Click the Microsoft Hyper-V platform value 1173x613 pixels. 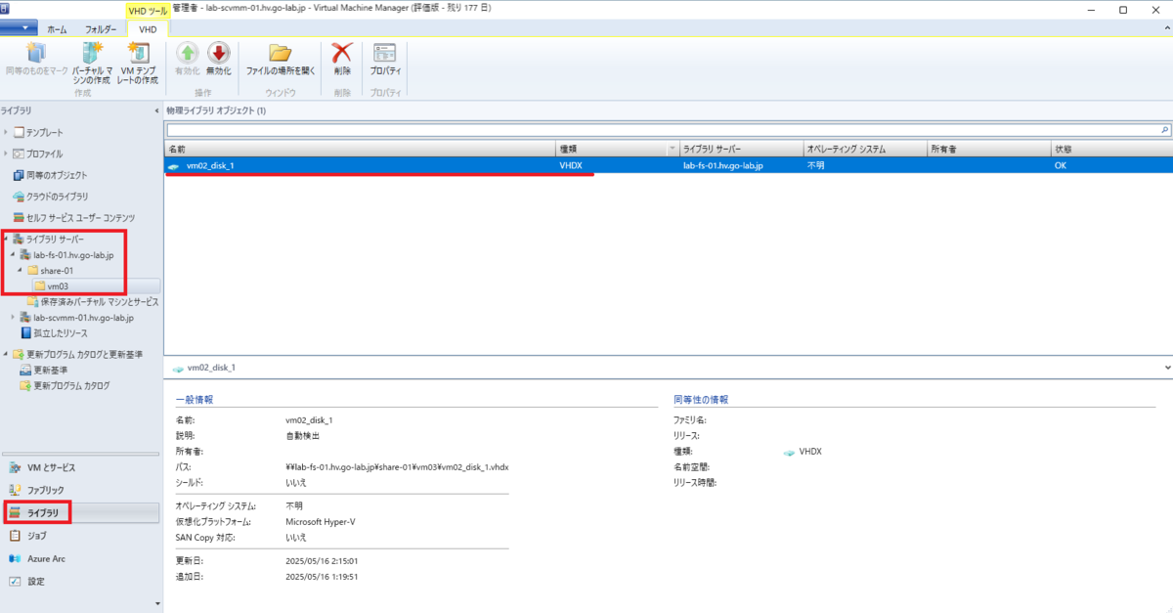click(321, 522)
